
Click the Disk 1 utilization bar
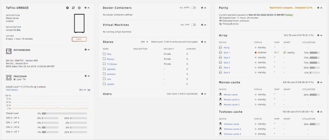[315, 53]
